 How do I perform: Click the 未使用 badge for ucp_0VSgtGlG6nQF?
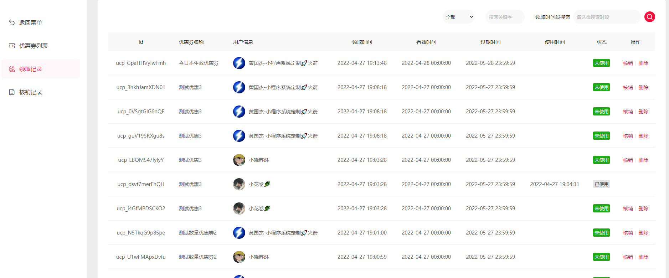tap(601, 112)
